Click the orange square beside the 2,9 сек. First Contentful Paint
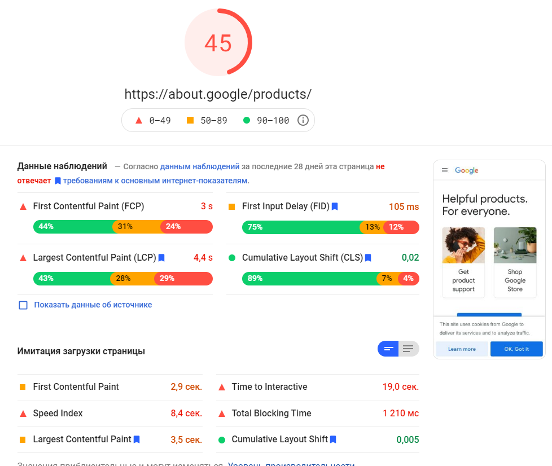The image size is (552, 466). [23, 387]
